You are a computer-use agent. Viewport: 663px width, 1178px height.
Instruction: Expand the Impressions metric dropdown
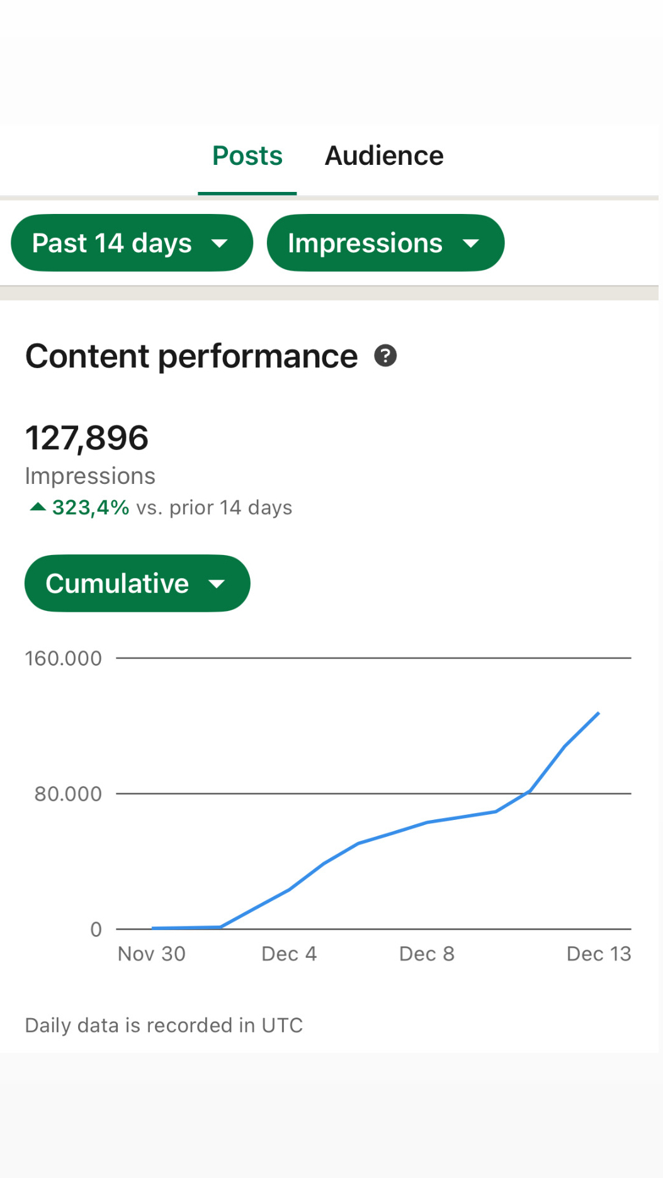[385, 244]
